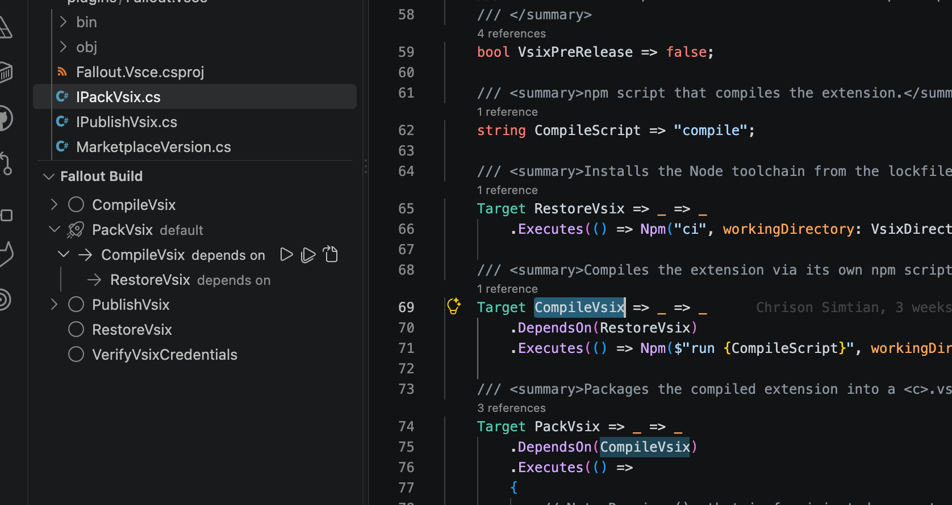
Task: Click the orange project icon of Fallout.Vsce.csproj
Action: pos(62,72)
